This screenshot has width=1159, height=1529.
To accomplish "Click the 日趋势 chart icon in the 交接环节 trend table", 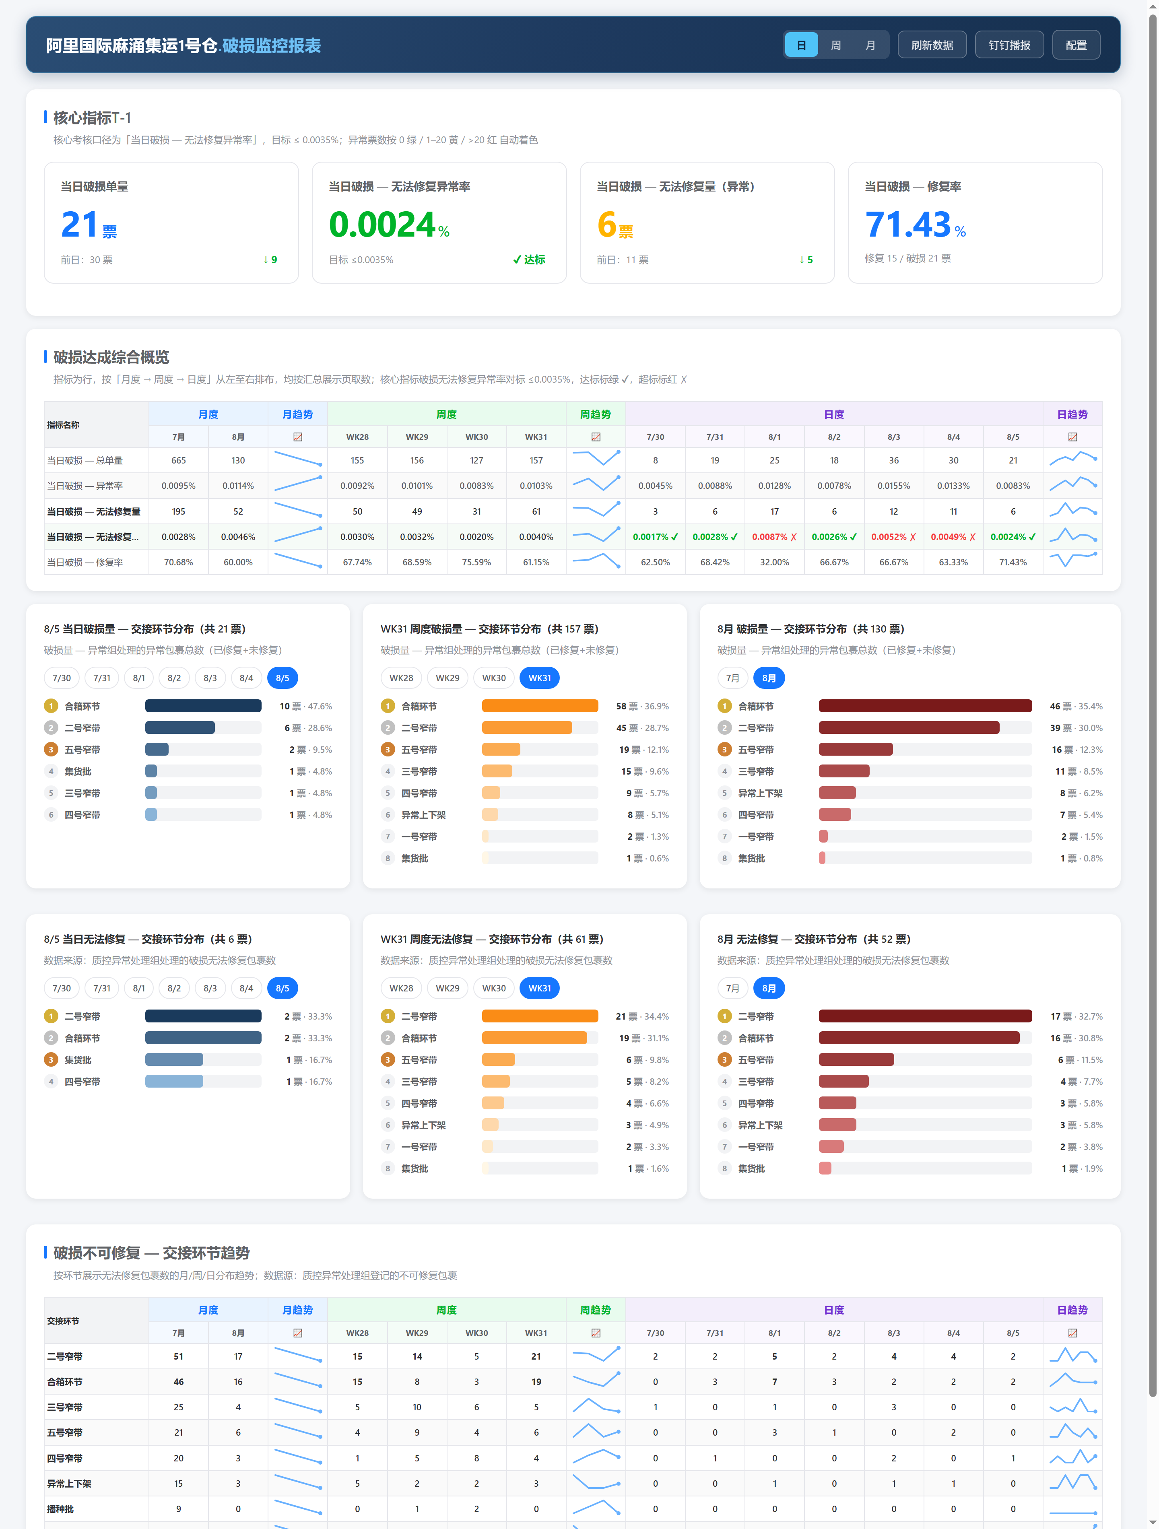I will pos(1072,1333).
